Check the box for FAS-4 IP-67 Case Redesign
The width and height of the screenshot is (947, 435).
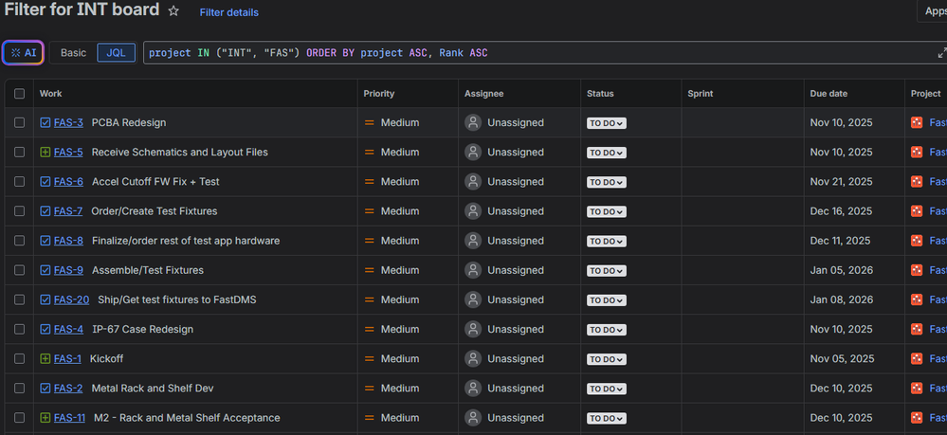click(19, 330)
